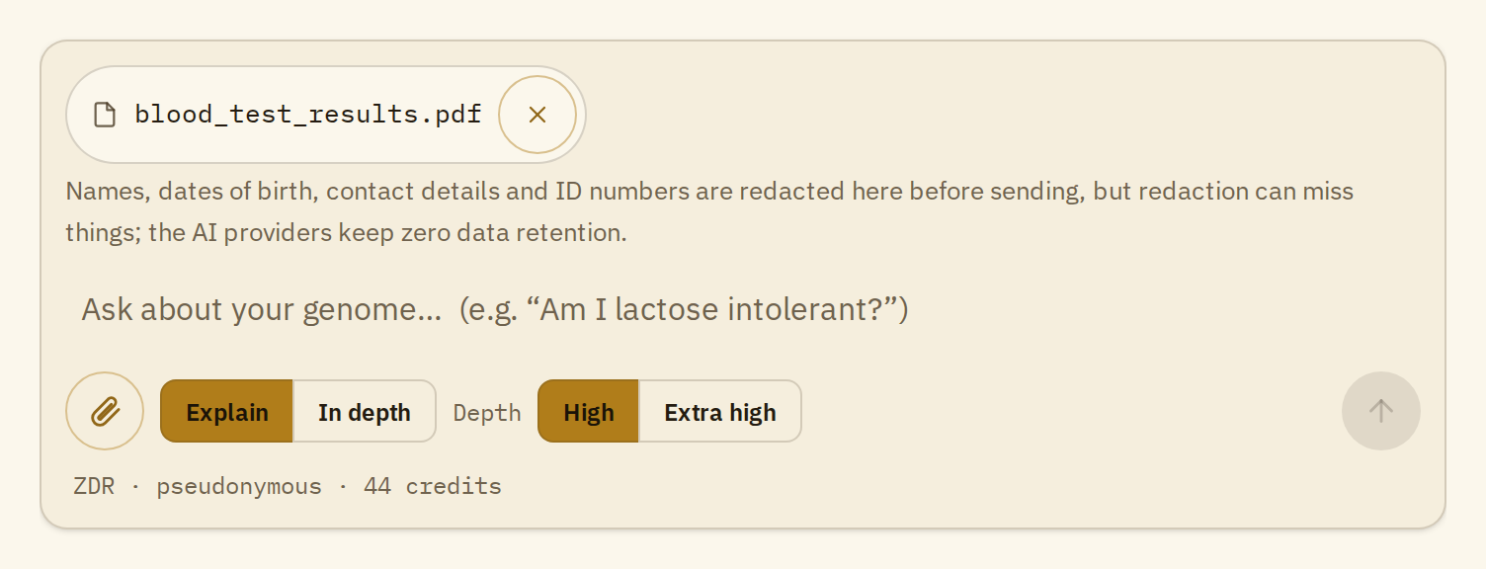Screen dimensions: 1486x569
Task: Click the document icon in attachment chip
Action: [x=104, y=115]
